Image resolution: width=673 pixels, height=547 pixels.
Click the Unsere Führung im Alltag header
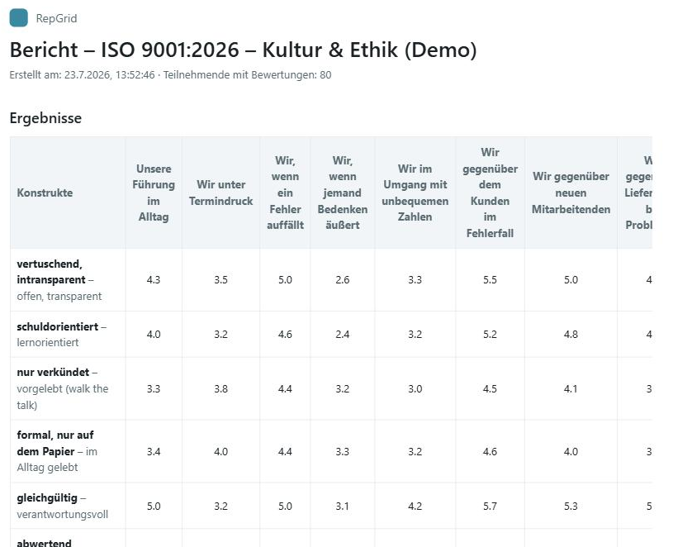pyautogui.click(x=154, y=193)
